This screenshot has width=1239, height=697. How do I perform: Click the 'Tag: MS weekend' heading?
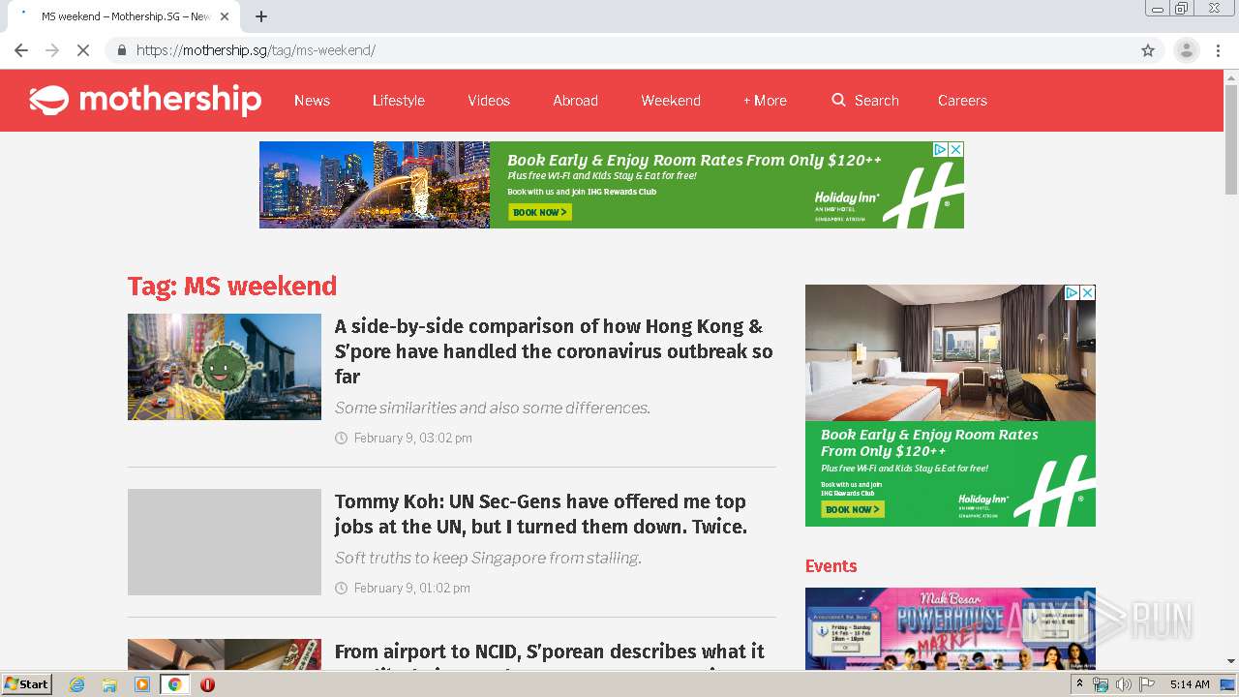click(232, 286)
